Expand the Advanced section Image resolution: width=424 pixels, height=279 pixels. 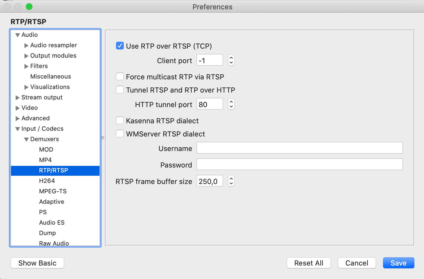pyautogui.click(x=17, y=118)
